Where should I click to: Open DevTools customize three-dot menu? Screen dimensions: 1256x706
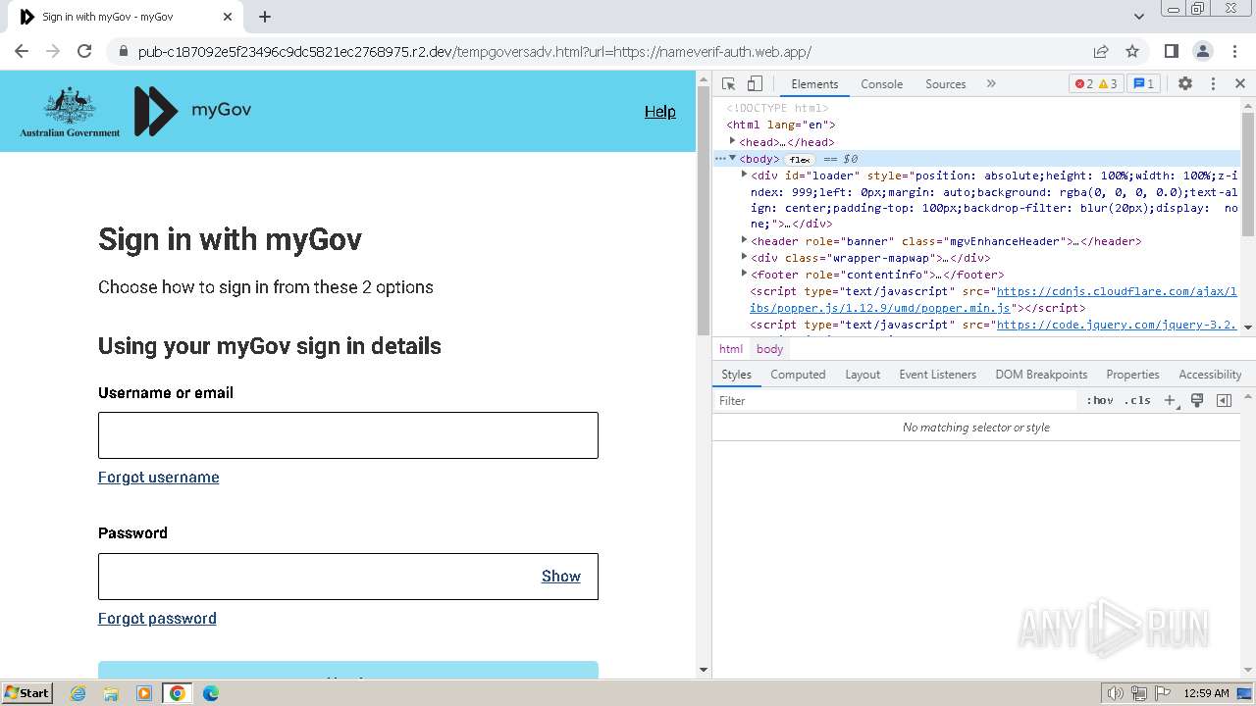coord(1213,83)
